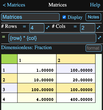Select row 3 column 2 cell 100.00000
103x110 pixels.
click(x=76, y=88)
